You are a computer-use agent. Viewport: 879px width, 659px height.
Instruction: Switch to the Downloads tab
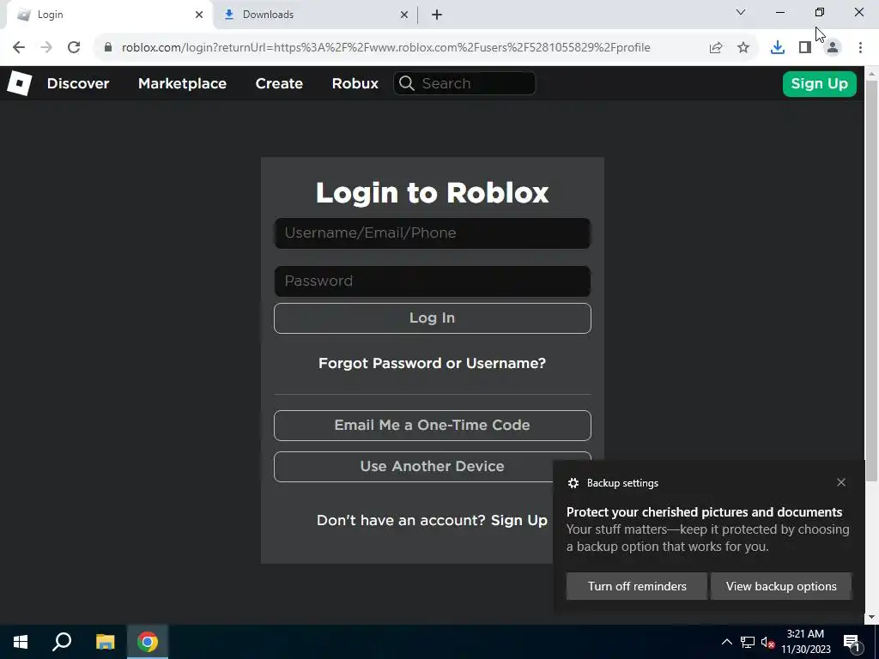(x=315, y=15)
